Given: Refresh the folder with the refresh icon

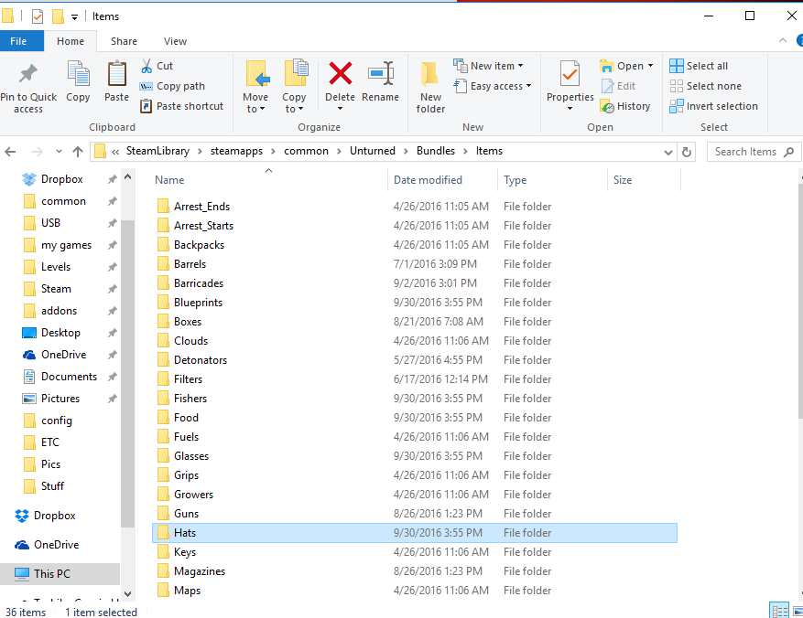Looking at the screenshot, I should tap(687, 152).
